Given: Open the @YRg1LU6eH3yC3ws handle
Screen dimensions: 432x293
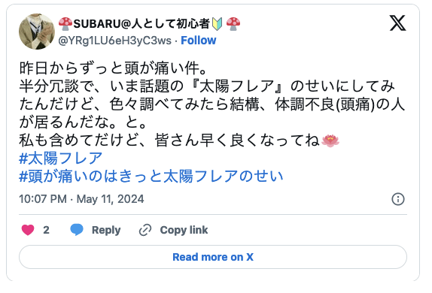Looking at the screenshot, I should (x=114, y=41).
